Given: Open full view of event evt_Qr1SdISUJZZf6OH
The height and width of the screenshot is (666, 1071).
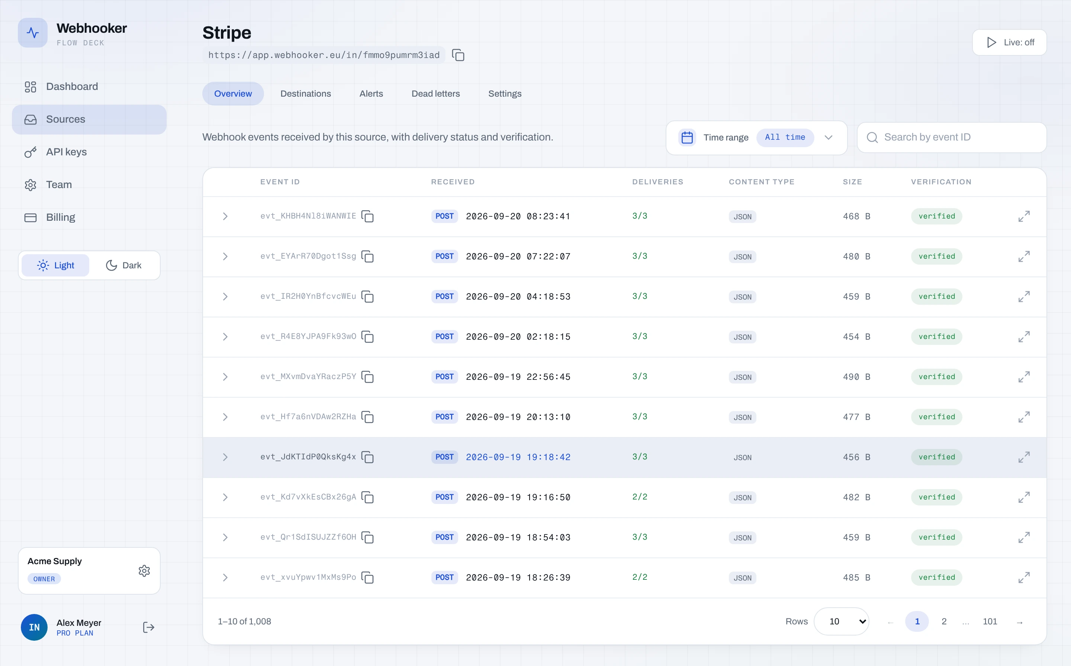Looking at the screenshot, I should coord(1024,537).
